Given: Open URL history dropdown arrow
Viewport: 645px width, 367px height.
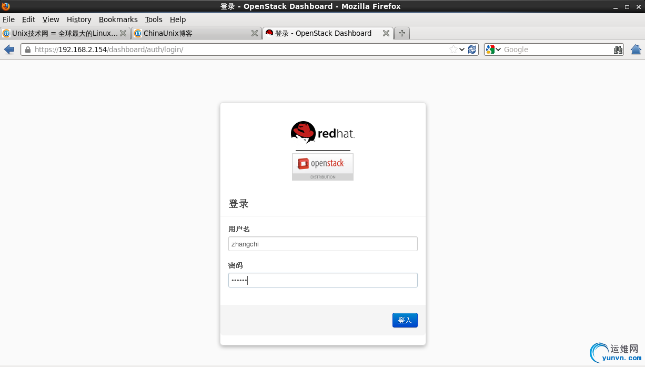Looking at the screenshot, I should click(x=462, y=49).
